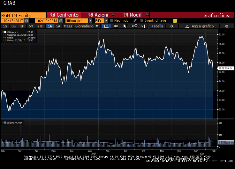This screenshot has width=235, height=169.
Task: Toggle the Volume legend swatch
Action: click(x=5, y=123)
